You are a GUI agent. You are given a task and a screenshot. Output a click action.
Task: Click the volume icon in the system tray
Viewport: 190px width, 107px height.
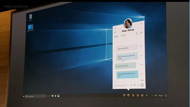(156, 96)
